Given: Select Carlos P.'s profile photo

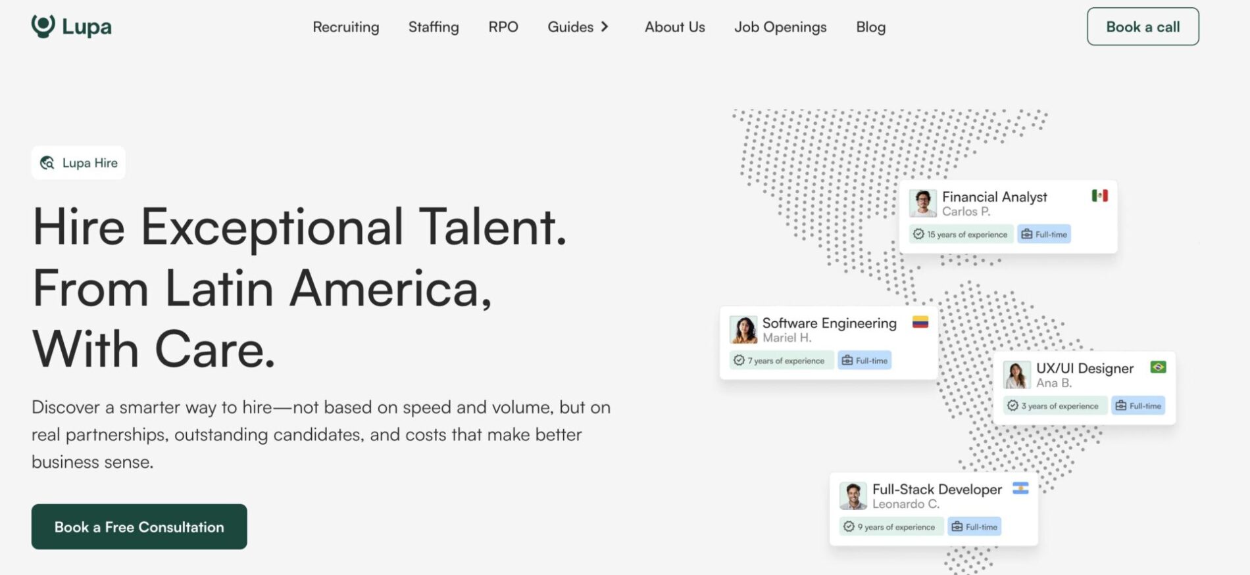Looking at the screenshot, I should pyautogui.click(x=922, y=204).
